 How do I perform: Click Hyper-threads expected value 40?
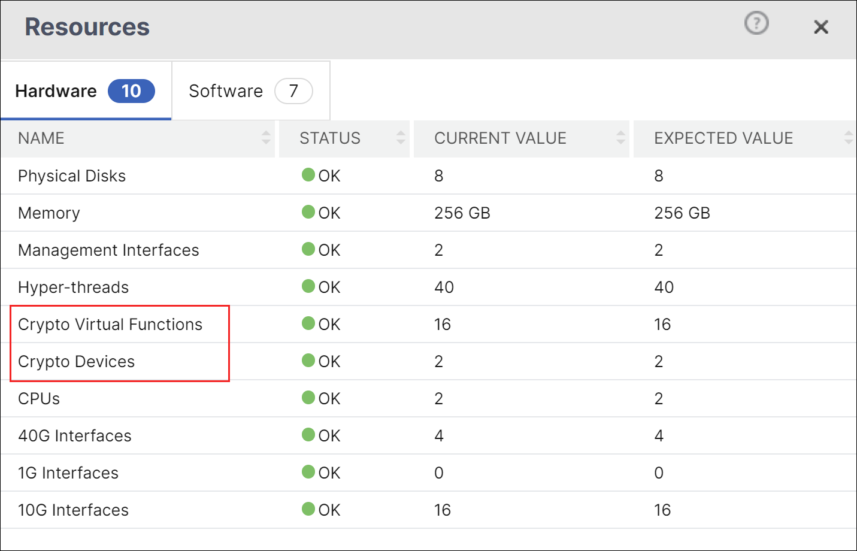click(664, 287)
